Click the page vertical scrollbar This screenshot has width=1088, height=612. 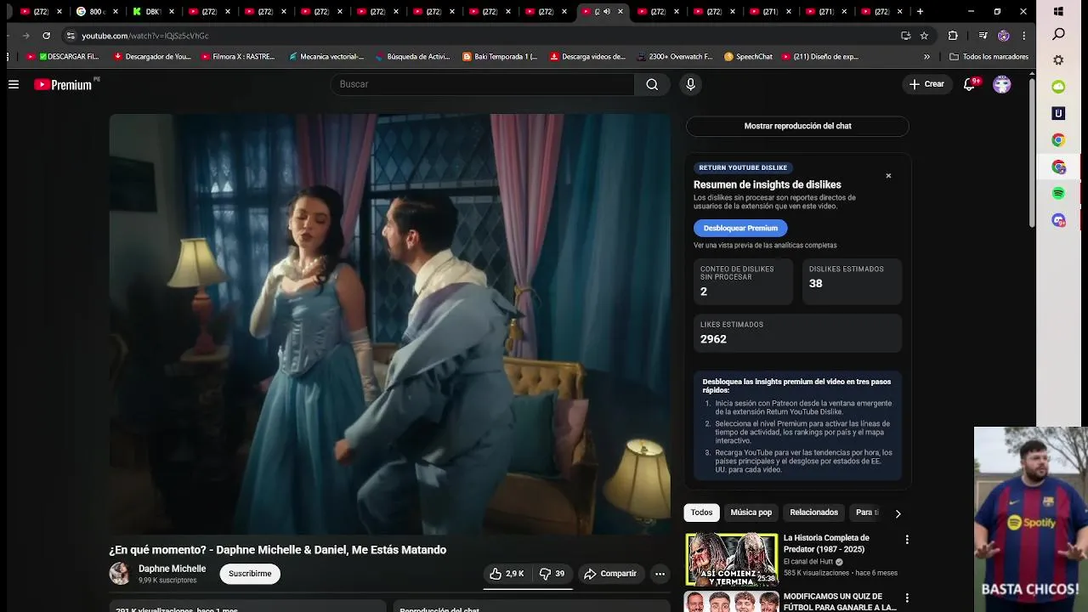[1032, 151]
